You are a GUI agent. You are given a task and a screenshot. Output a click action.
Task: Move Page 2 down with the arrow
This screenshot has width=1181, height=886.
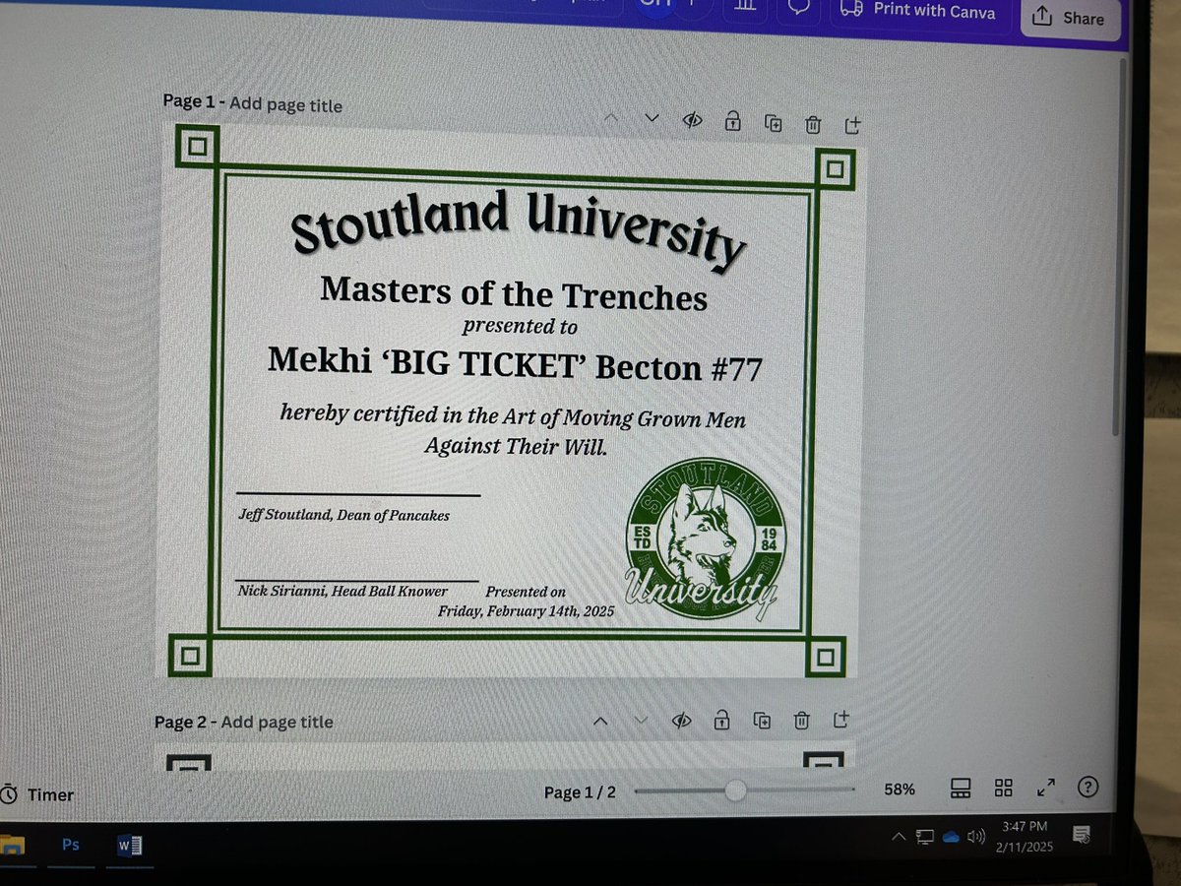tap(642, 721)
